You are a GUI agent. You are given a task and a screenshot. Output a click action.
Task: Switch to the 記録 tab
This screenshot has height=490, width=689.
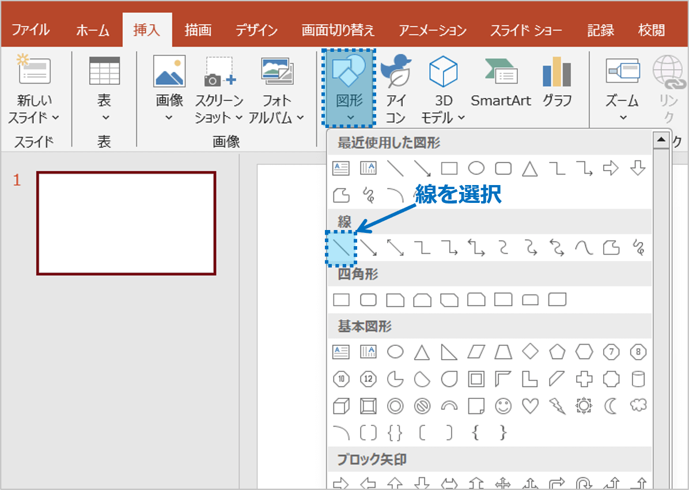[x=600, y=30]
